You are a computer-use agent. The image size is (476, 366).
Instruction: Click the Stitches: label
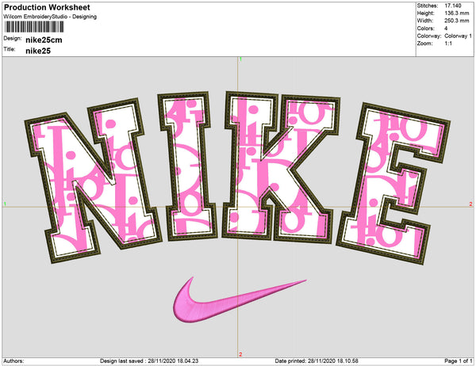[427, 6]
